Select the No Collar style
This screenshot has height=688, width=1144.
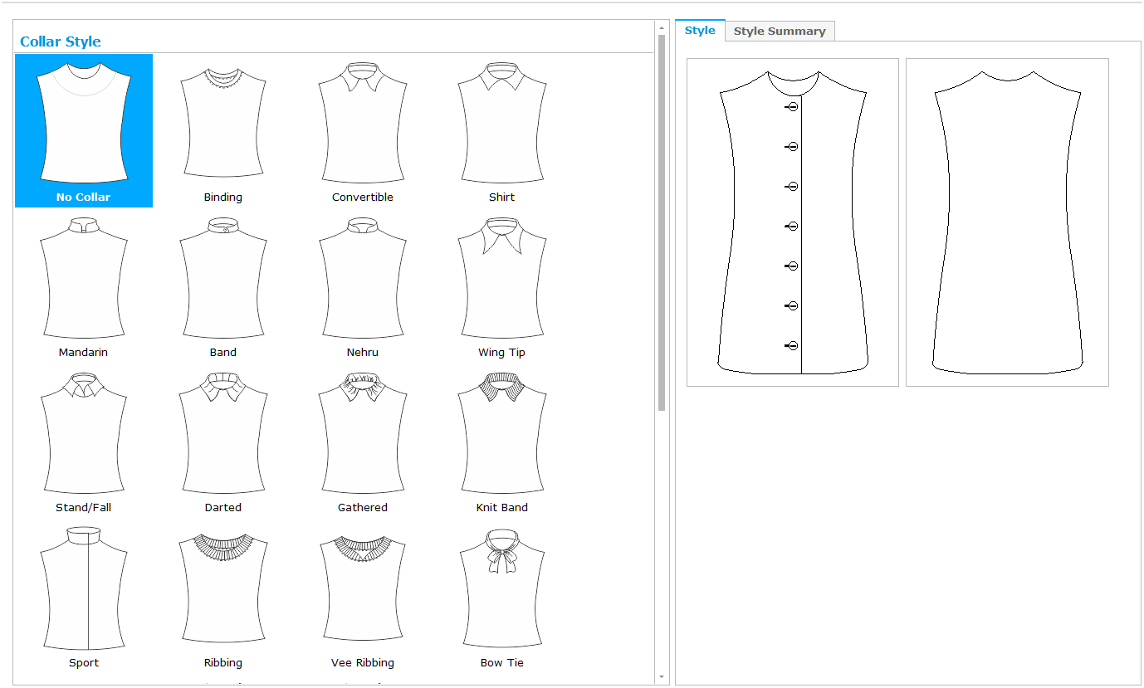(83, 130)
